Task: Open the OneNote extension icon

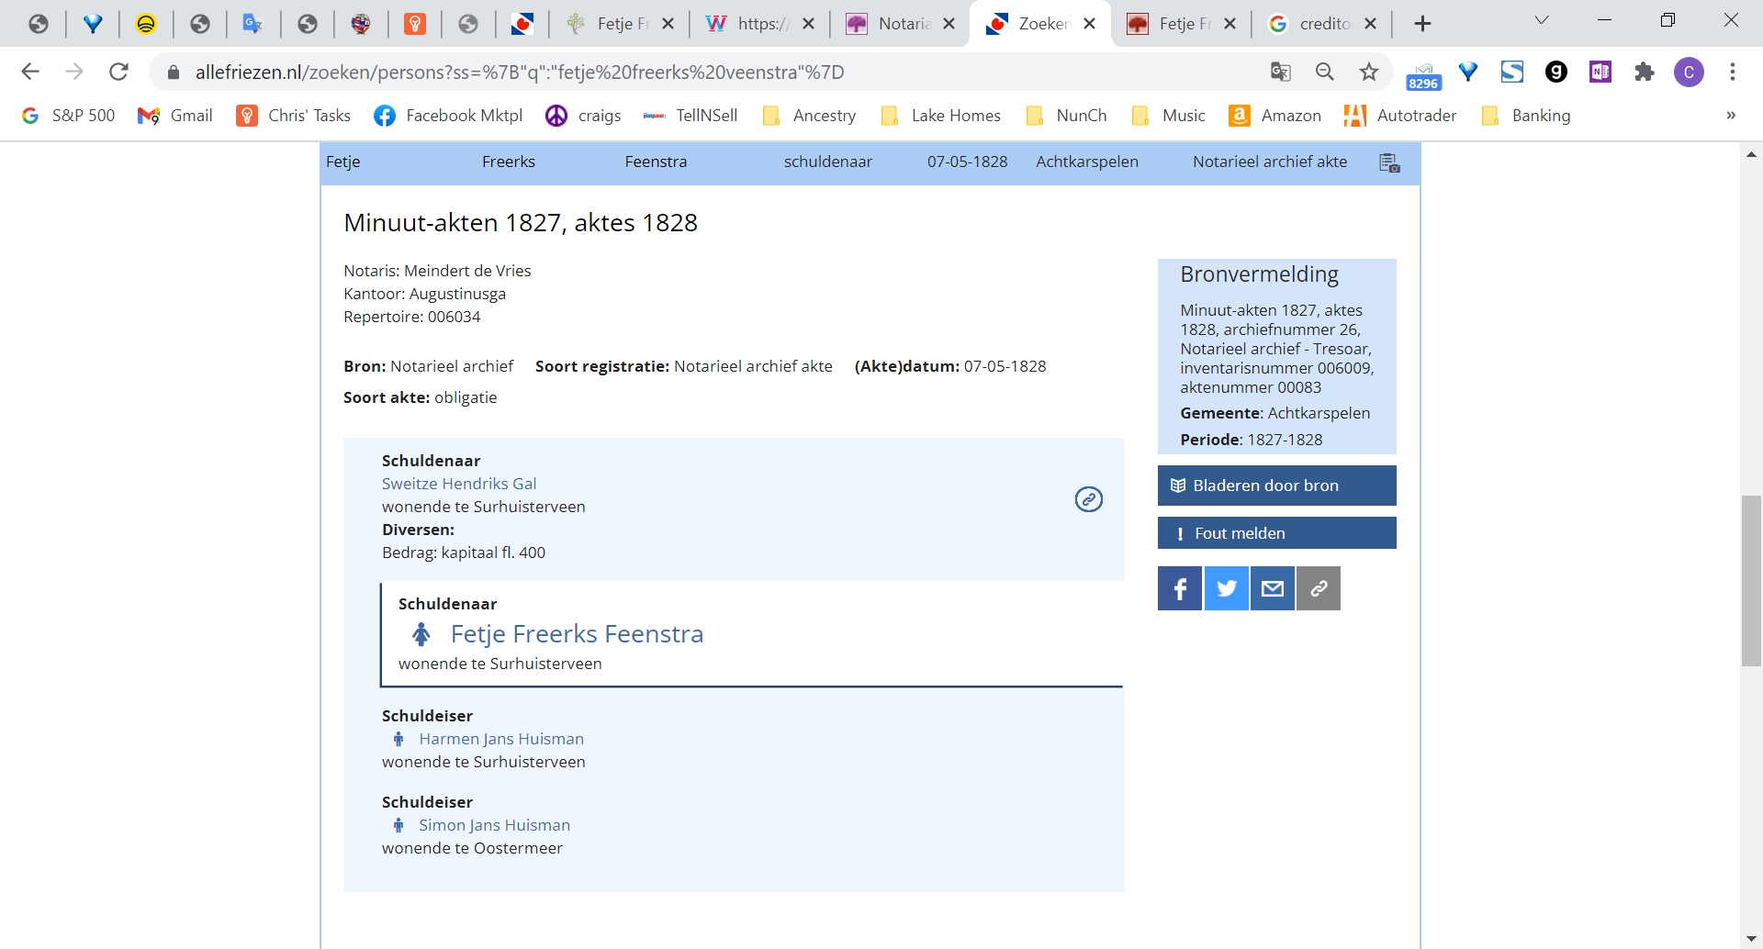Action: click(x=1600, y=72)
